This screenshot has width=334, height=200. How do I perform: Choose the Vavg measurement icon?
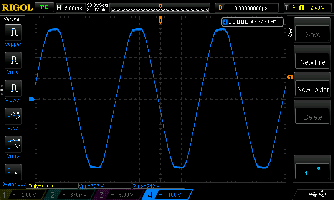pyautogui.click(x=14, y=116)
